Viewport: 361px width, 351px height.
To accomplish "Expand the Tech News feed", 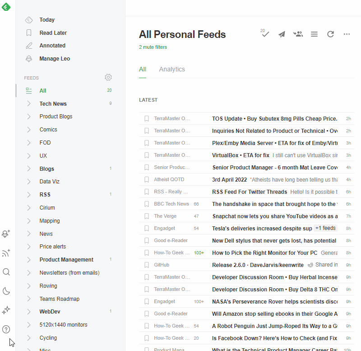I will point(29,103).
